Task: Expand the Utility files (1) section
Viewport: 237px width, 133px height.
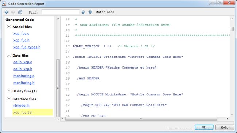Action: click(x=9, y=91)
